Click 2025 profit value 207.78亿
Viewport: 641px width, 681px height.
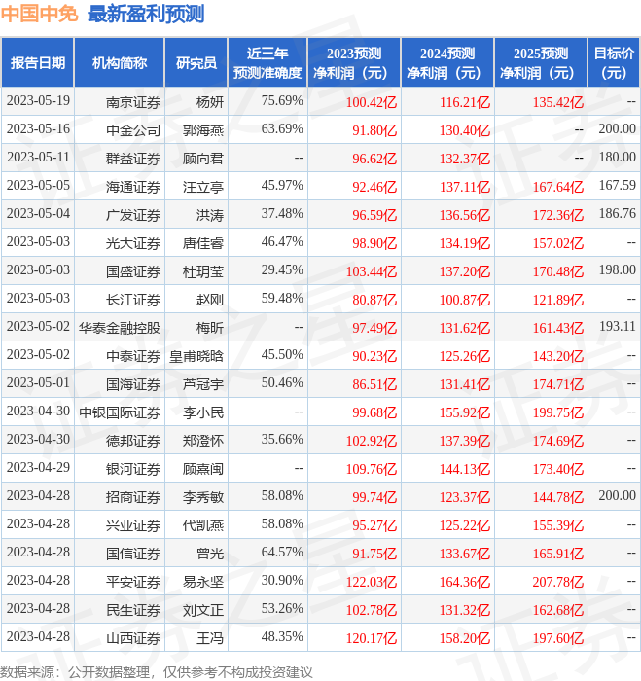click(x=558, y=582)
